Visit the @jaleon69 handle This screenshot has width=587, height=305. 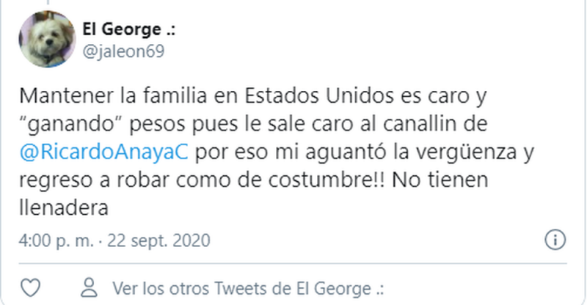pyautogui.click(x=123, y=51)
